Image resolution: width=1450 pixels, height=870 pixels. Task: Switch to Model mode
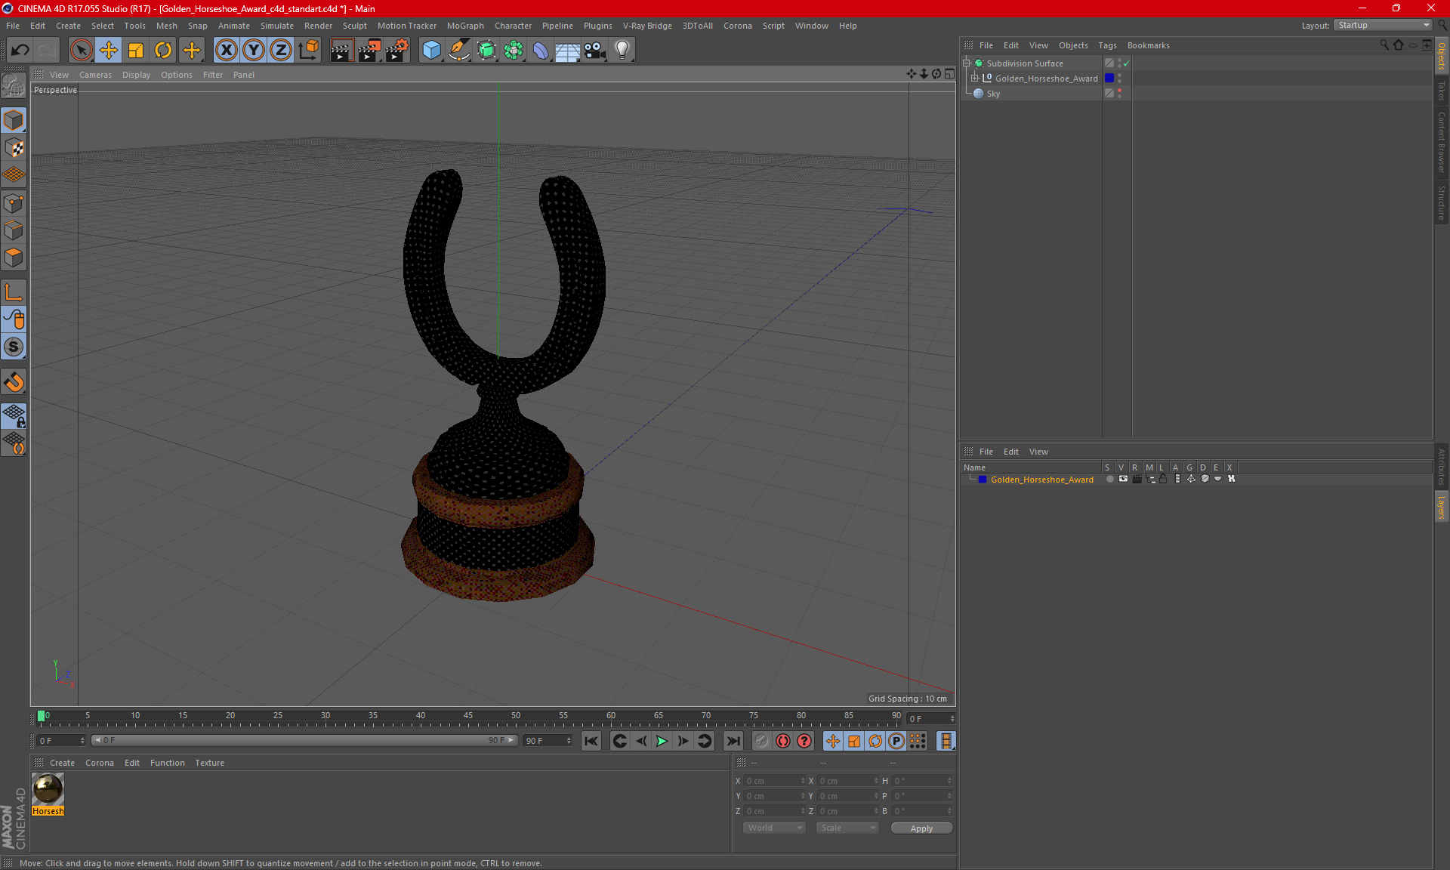[x=14, y=121]
